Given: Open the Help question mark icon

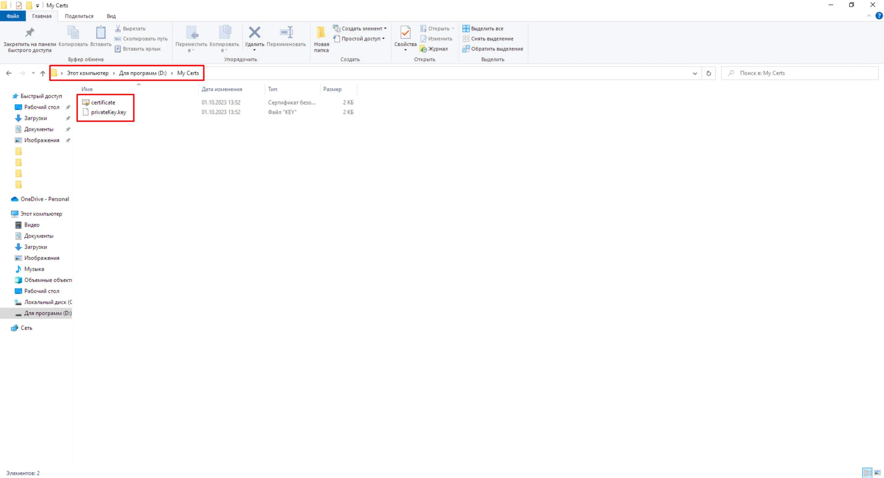Looking at the screenshot, I should click(879, 16).
